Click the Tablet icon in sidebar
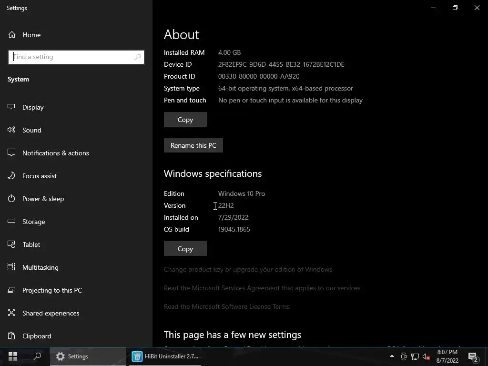The width and height of the screenshot is (488, 366). pyautogui.click(x=11, y=244)
